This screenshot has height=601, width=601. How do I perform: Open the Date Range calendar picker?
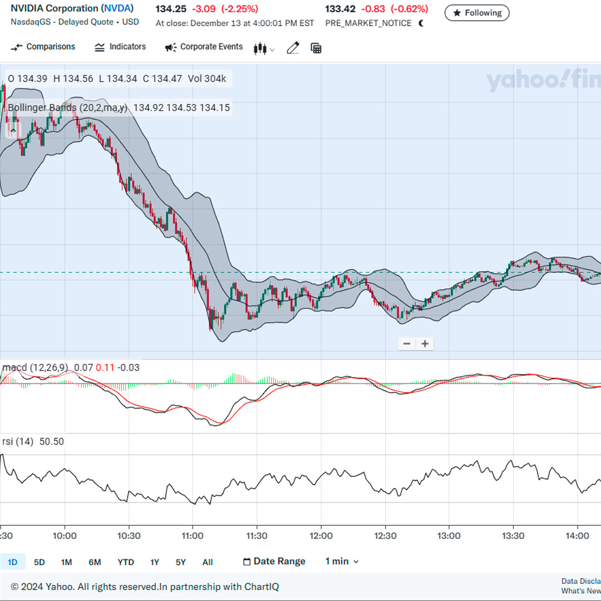274,561
